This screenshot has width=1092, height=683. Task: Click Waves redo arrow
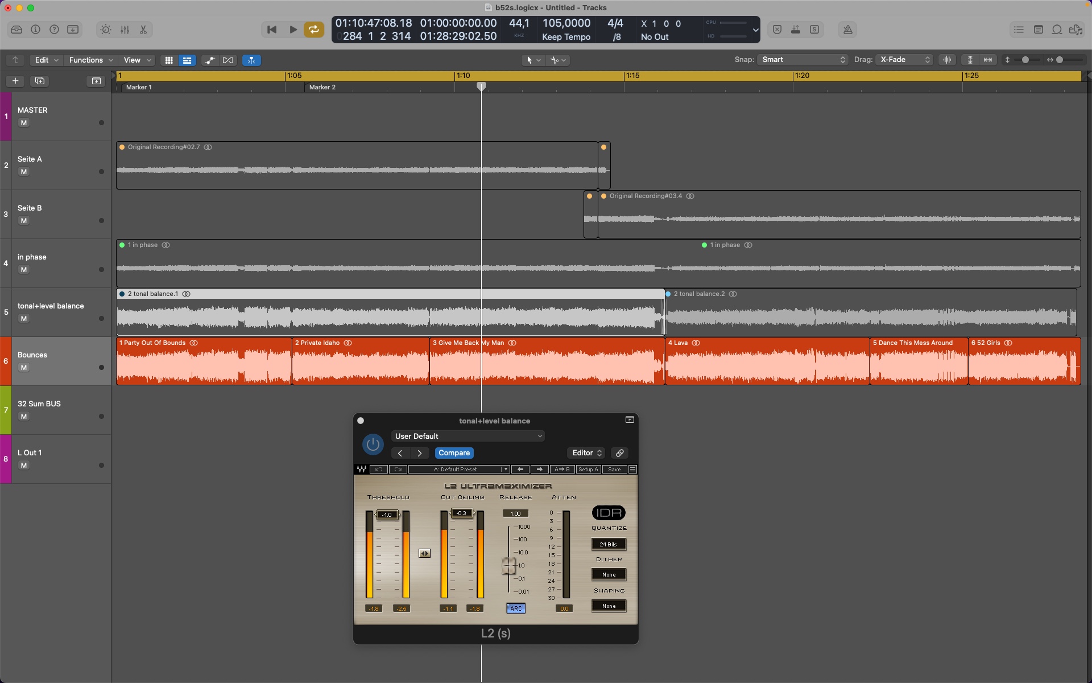398,470
